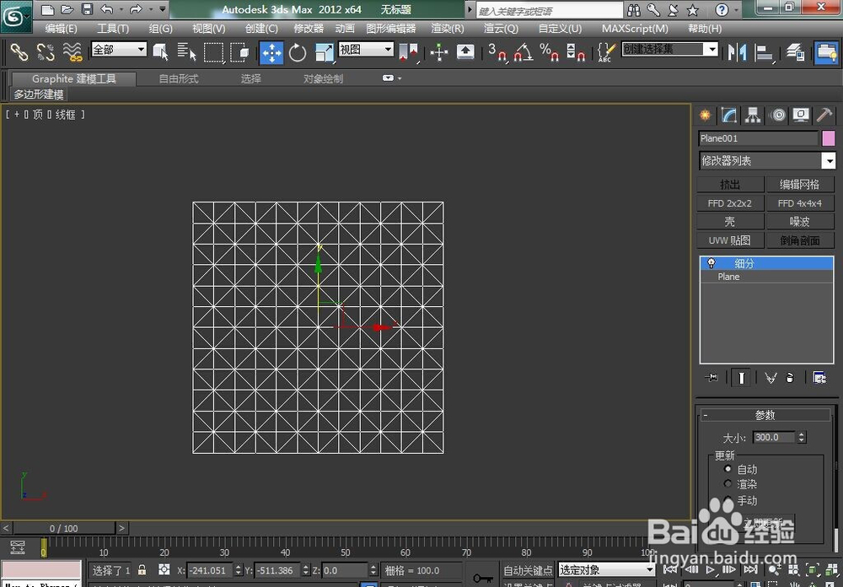843x587 pixels.
Task: Switch to the 自由形式 ribbon tab
Action: click(179, 78)
